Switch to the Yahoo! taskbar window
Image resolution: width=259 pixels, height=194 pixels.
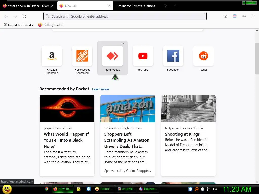104,189
